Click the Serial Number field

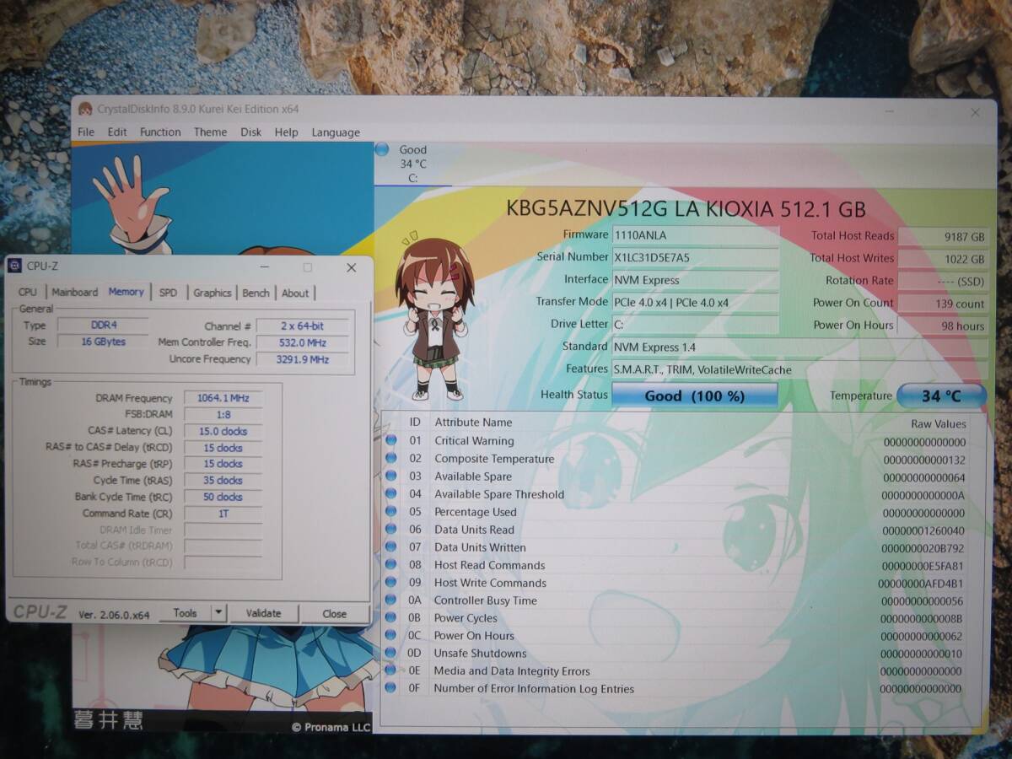pyautogui.click(x=696, y=258)
